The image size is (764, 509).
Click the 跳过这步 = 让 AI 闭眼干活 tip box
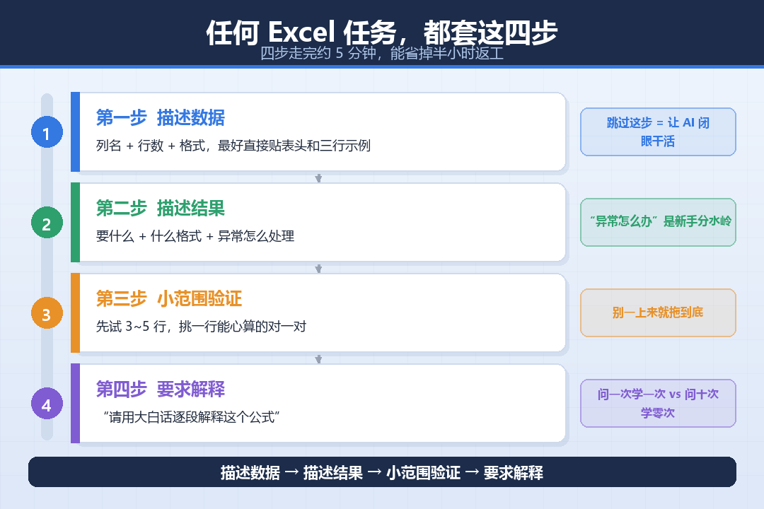658,132
